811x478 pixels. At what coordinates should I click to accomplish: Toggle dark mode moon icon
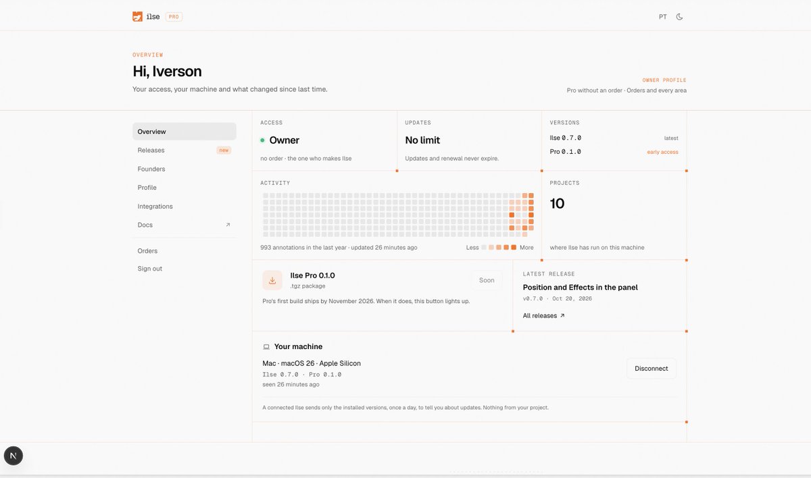click(x=679, y=17)
